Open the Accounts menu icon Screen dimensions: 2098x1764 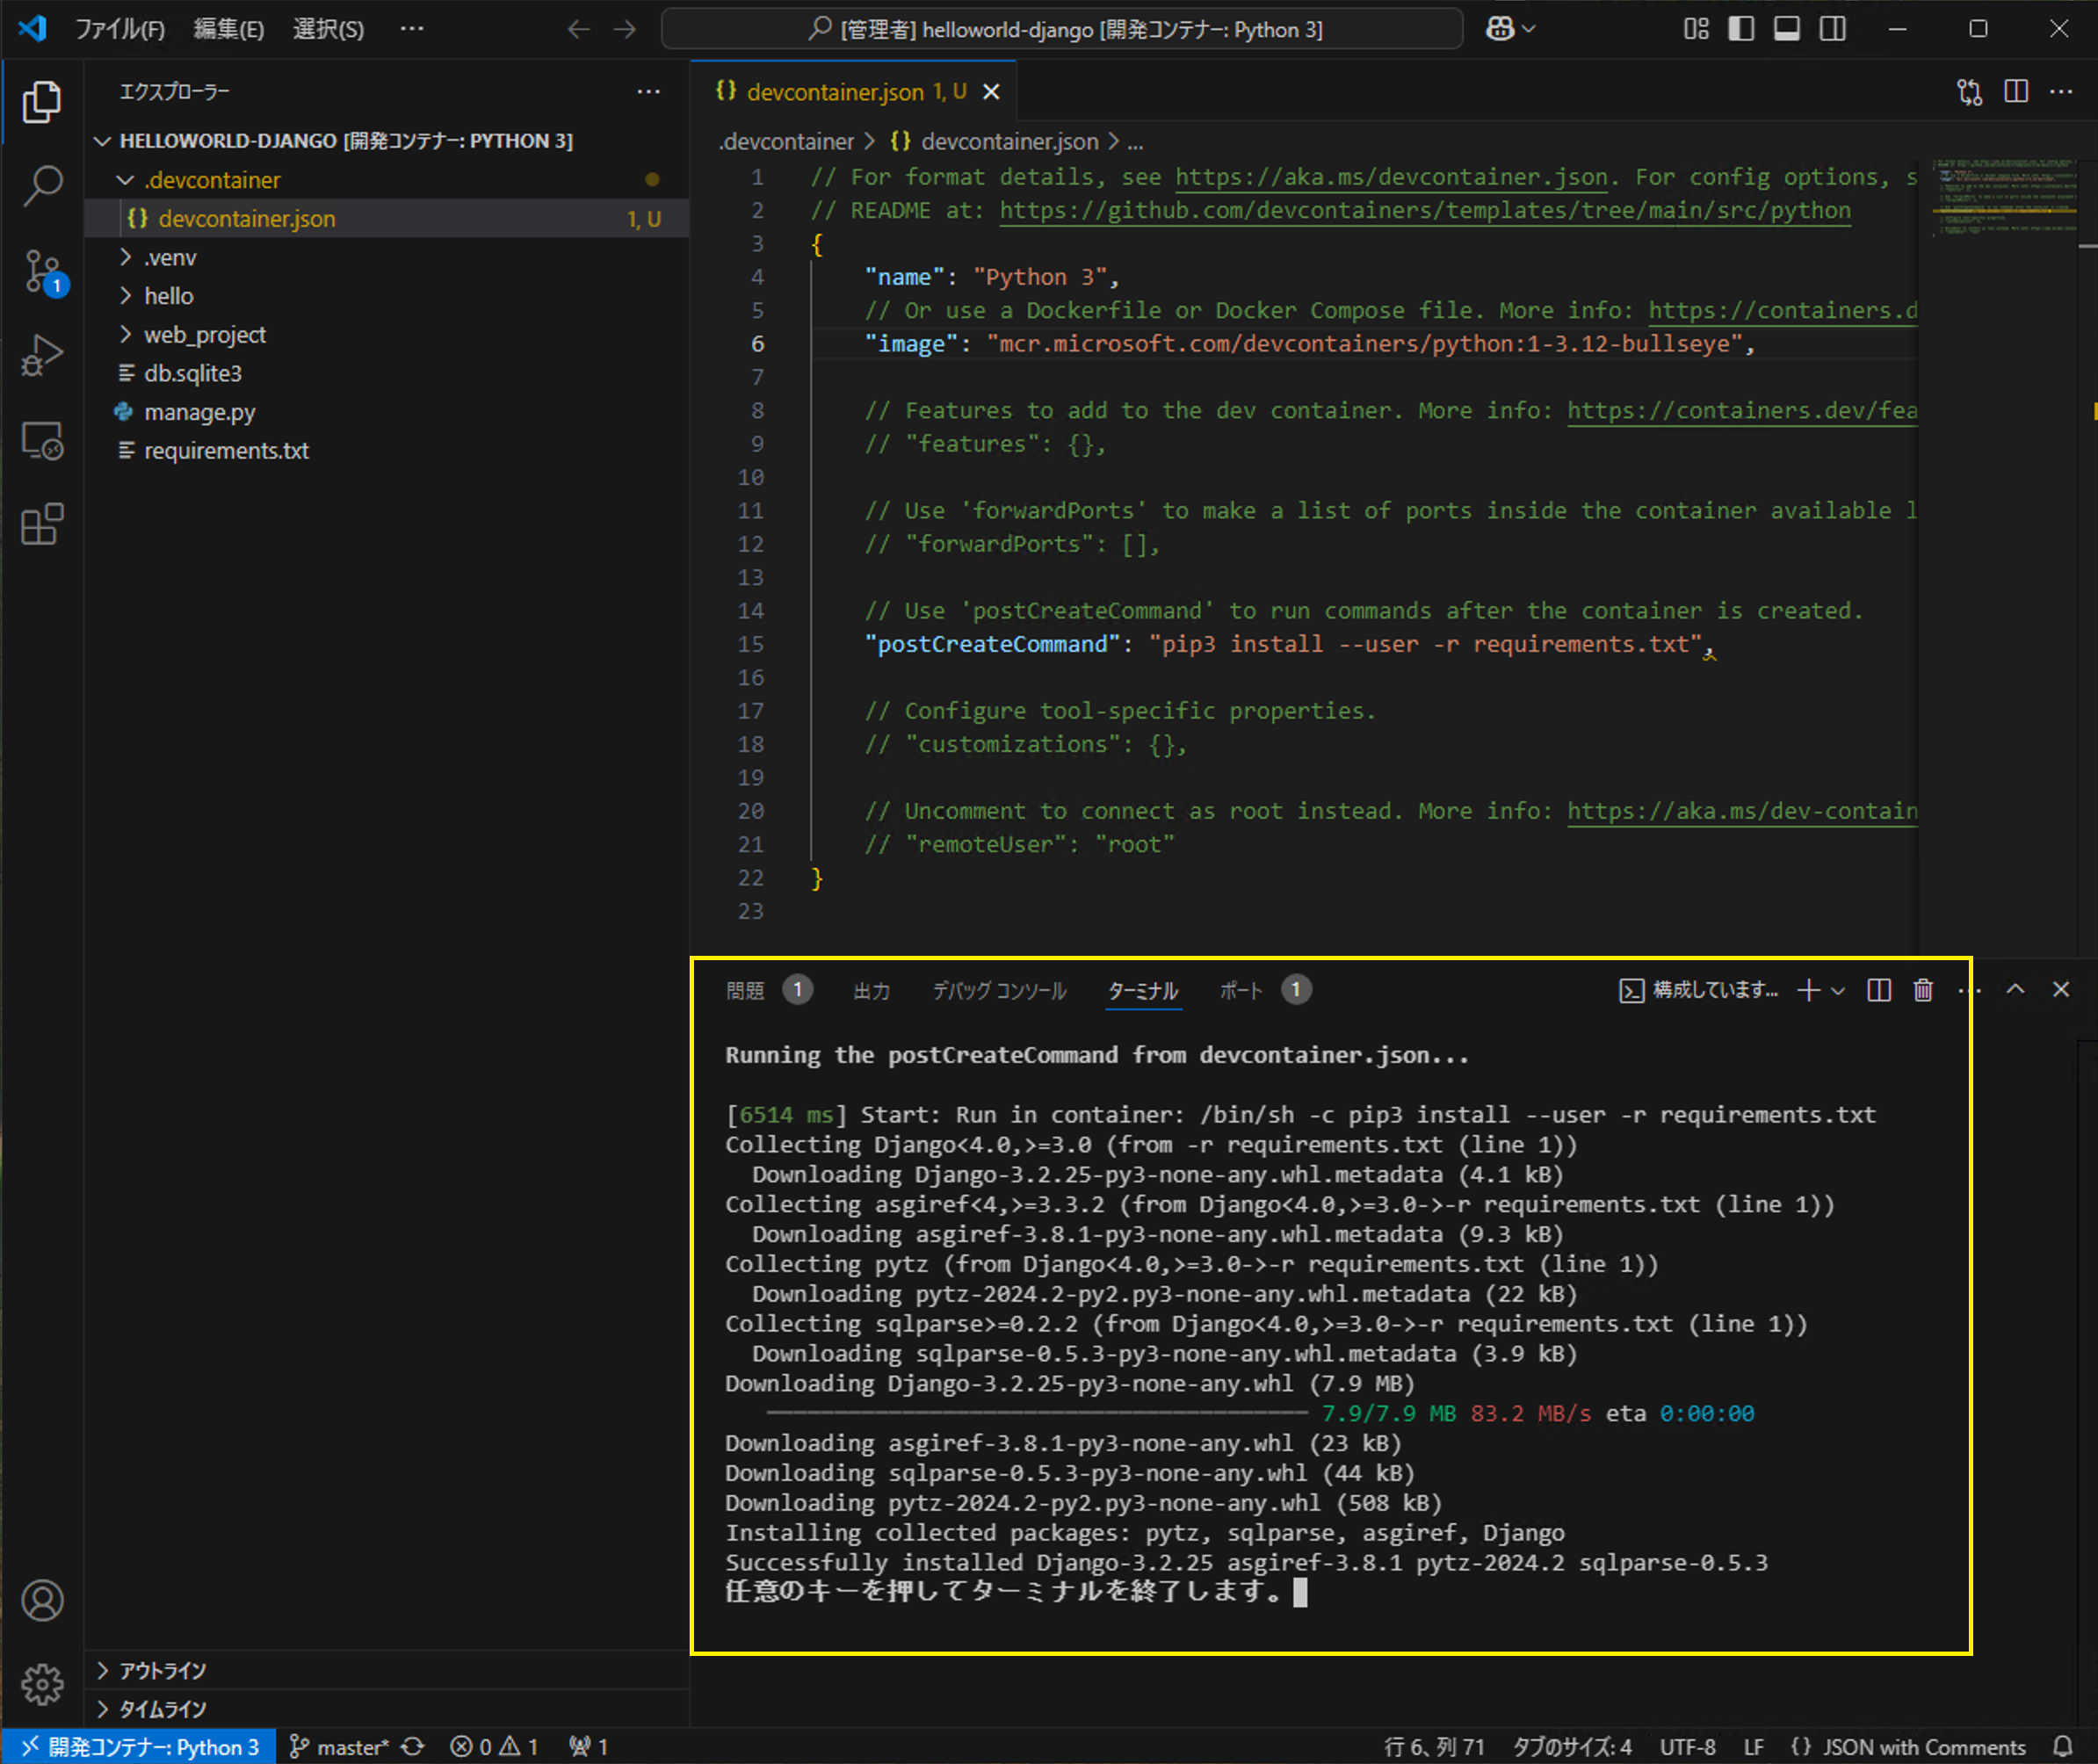(42, 1600)
